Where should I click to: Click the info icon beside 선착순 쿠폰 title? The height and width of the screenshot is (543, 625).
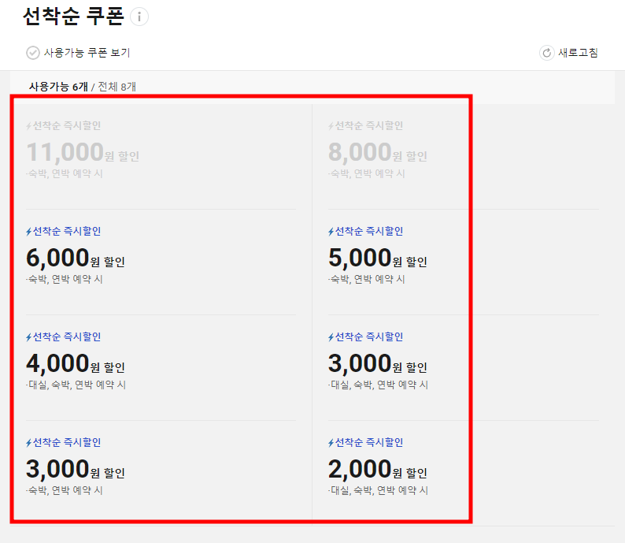pyautogui.click(x=139, y=17)
